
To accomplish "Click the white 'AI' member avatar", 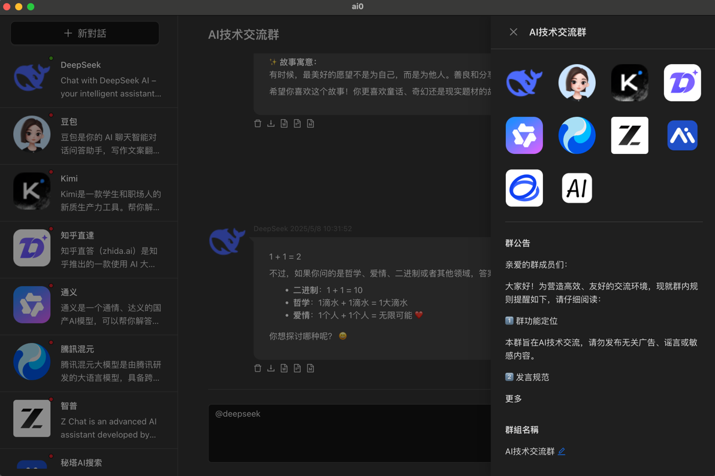I will click(x=577, y=188).
